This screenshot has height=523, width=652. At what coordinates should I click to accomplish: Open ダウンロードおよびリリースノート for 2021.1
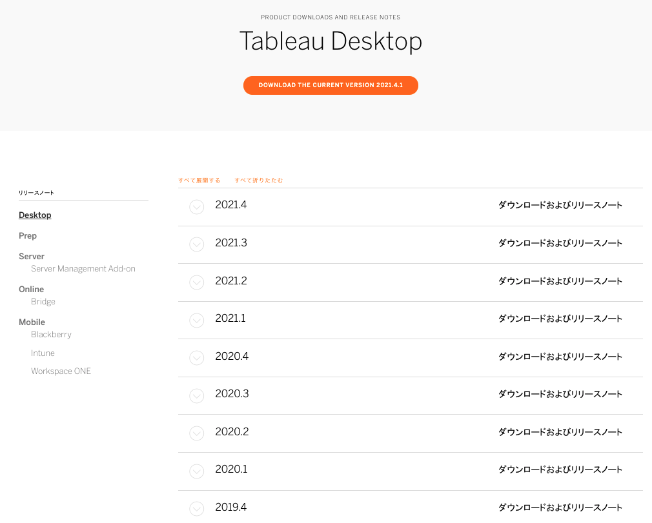tap(560, 319)
